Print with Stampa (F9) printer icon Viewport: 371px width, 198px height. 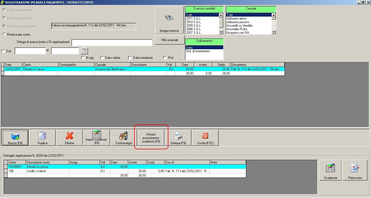[178, 138]
